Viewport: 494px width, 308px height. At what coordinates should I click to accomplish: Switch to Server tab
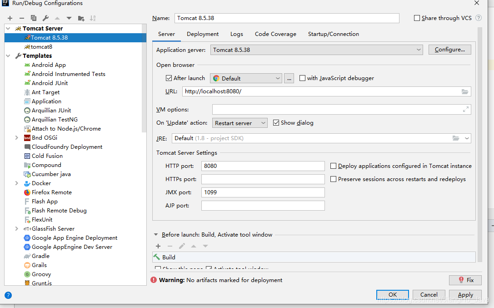[167, 34]
